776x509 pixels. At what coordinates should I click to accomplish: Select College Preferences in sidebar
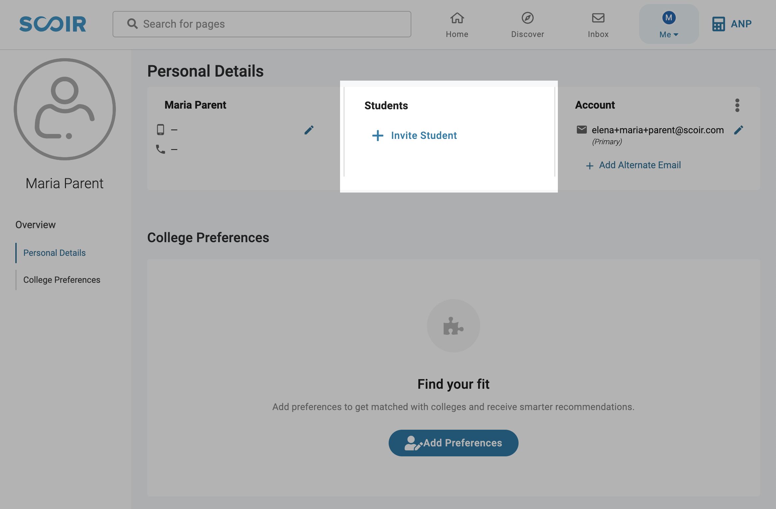(x=62, y=280)
